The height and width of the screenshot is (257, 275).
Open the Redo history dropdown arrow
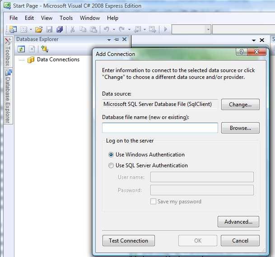click(x=129, y=30)
